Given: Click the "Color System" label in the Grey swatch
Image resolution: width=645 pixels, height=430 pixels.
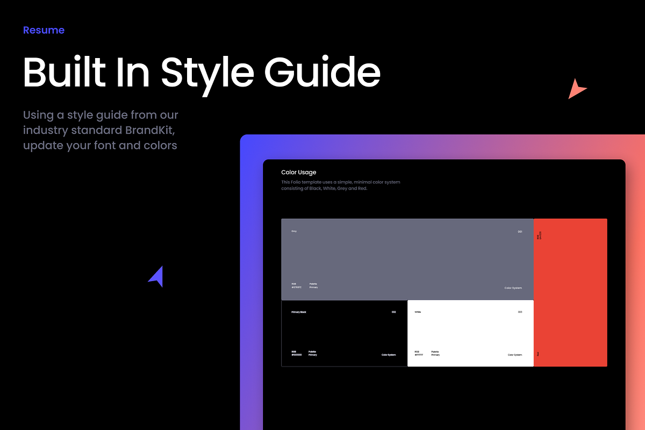Looking at the screenshot, I should [x=513, y=288].
